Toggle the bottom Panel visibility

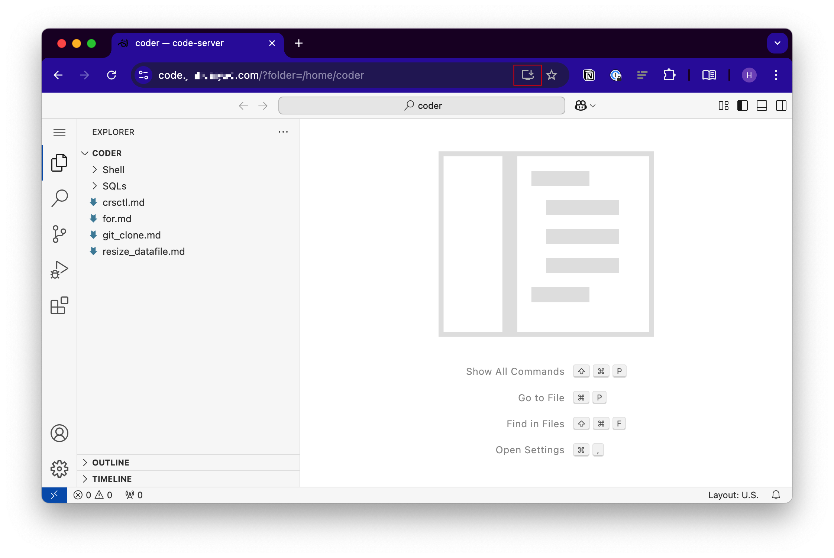[762, 106]
